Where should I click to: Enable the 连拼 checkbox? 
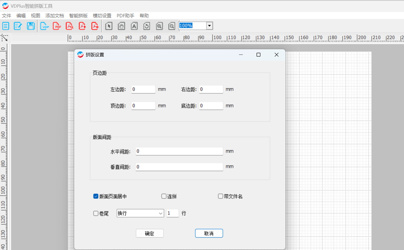[164, 196]
